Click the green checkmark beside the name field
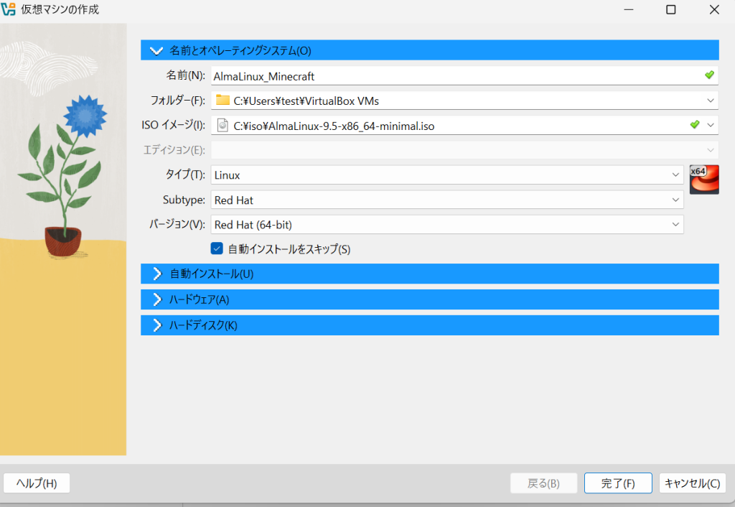Viewport: 735px width, 507px height. point(709,75)
